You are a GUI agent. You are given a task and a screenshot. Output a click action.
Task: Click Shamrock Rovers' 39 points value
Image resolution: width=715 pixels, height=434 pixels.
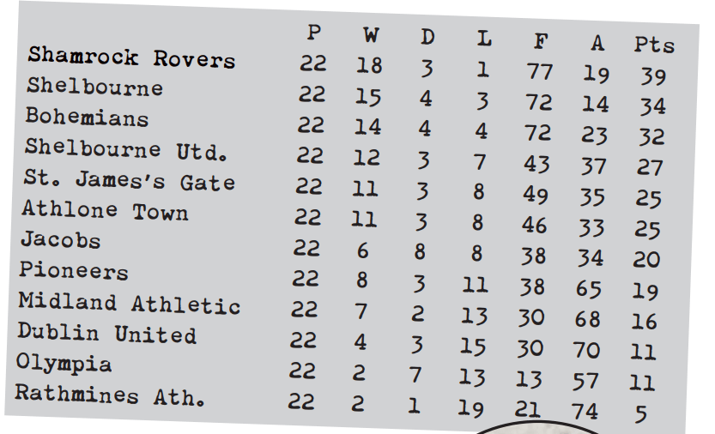coord(652,76)
